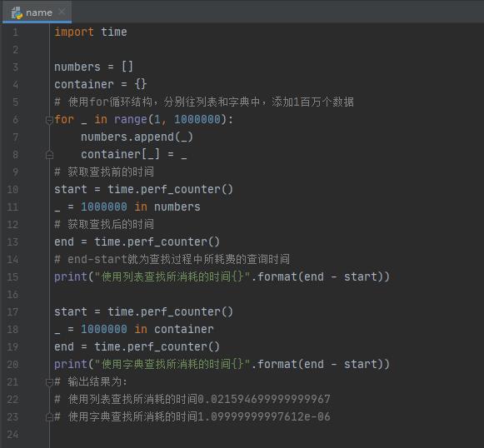Collapse the output comment block at line 21
484x448 pixels.
(49, 382)
